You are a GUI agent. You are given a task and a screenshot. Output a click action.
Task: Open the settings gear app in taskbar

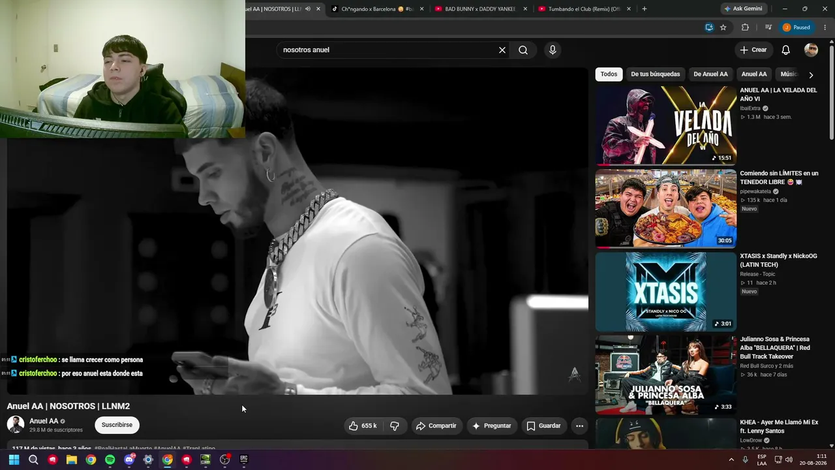[148, 460]
